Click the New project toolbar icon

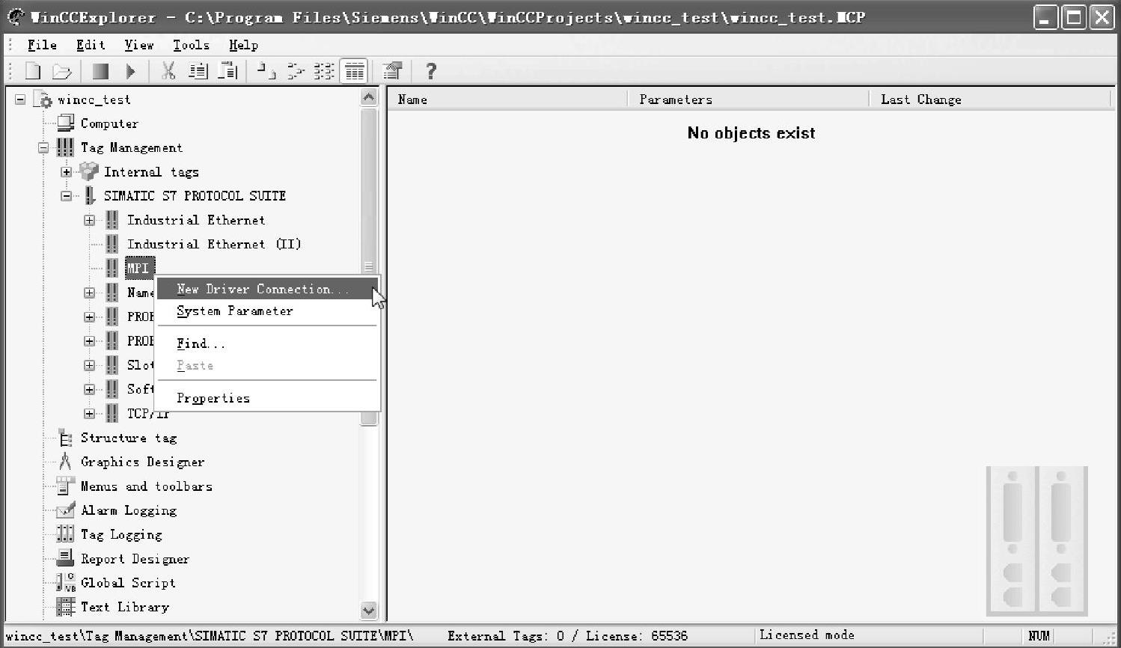point(33,71)
